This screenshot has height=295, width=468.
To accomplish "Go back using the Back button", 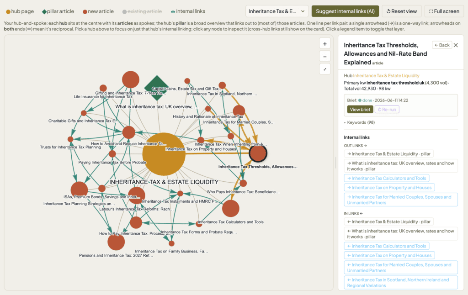I will coord(442,45).
